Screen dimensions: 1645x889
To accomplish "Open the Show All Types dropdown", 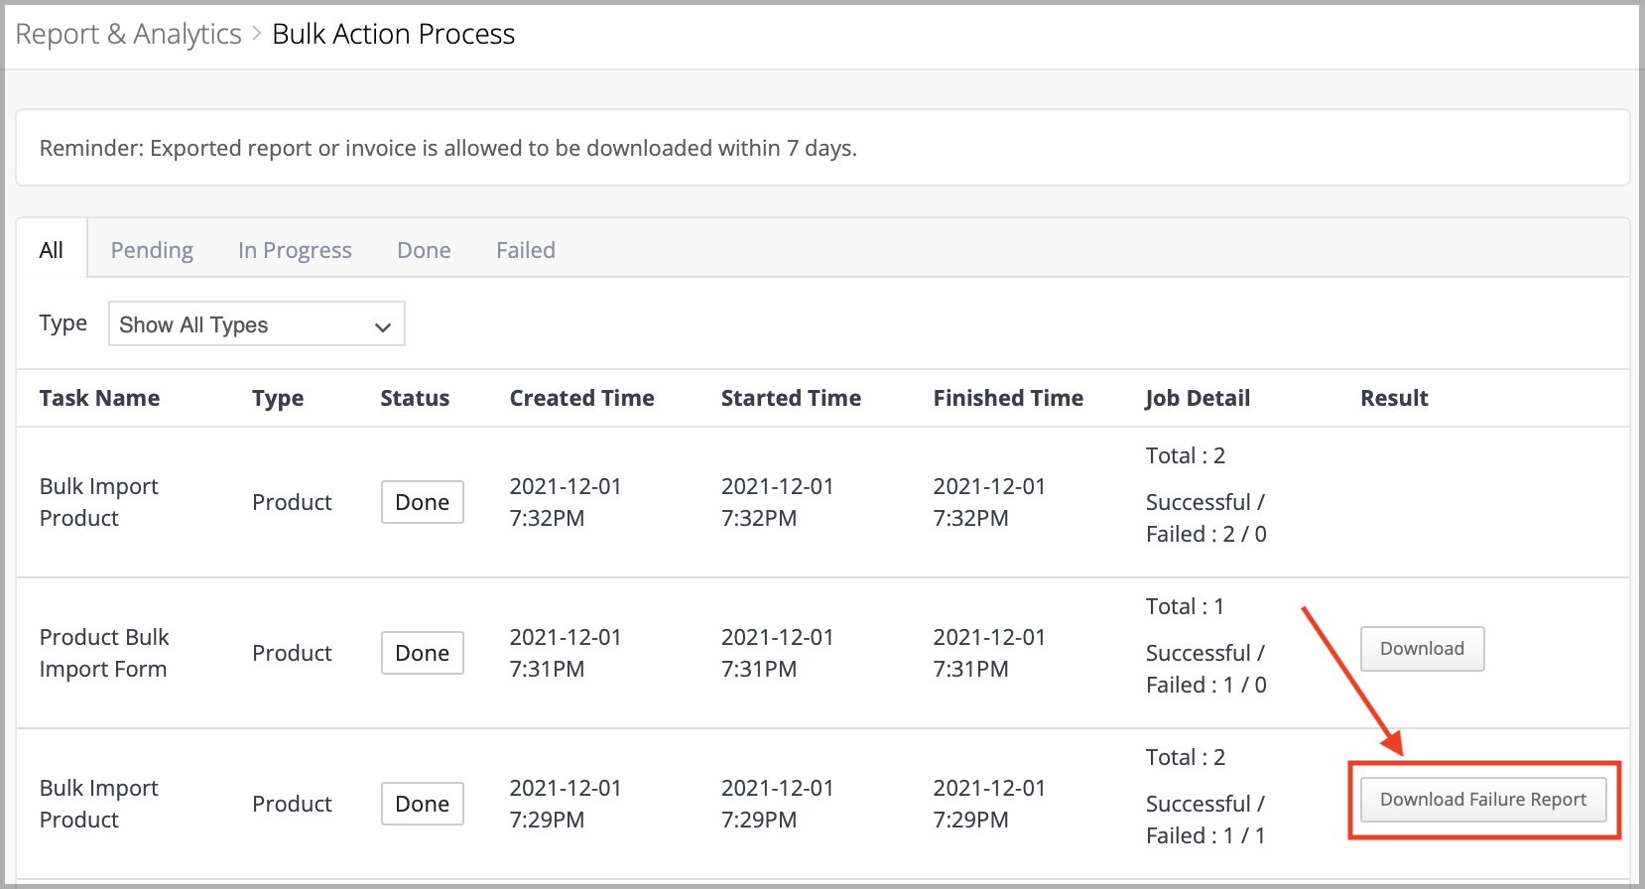I will point(257,324).
